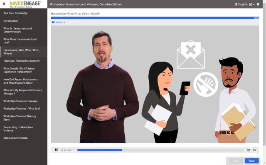Mute the video volume

254,150
